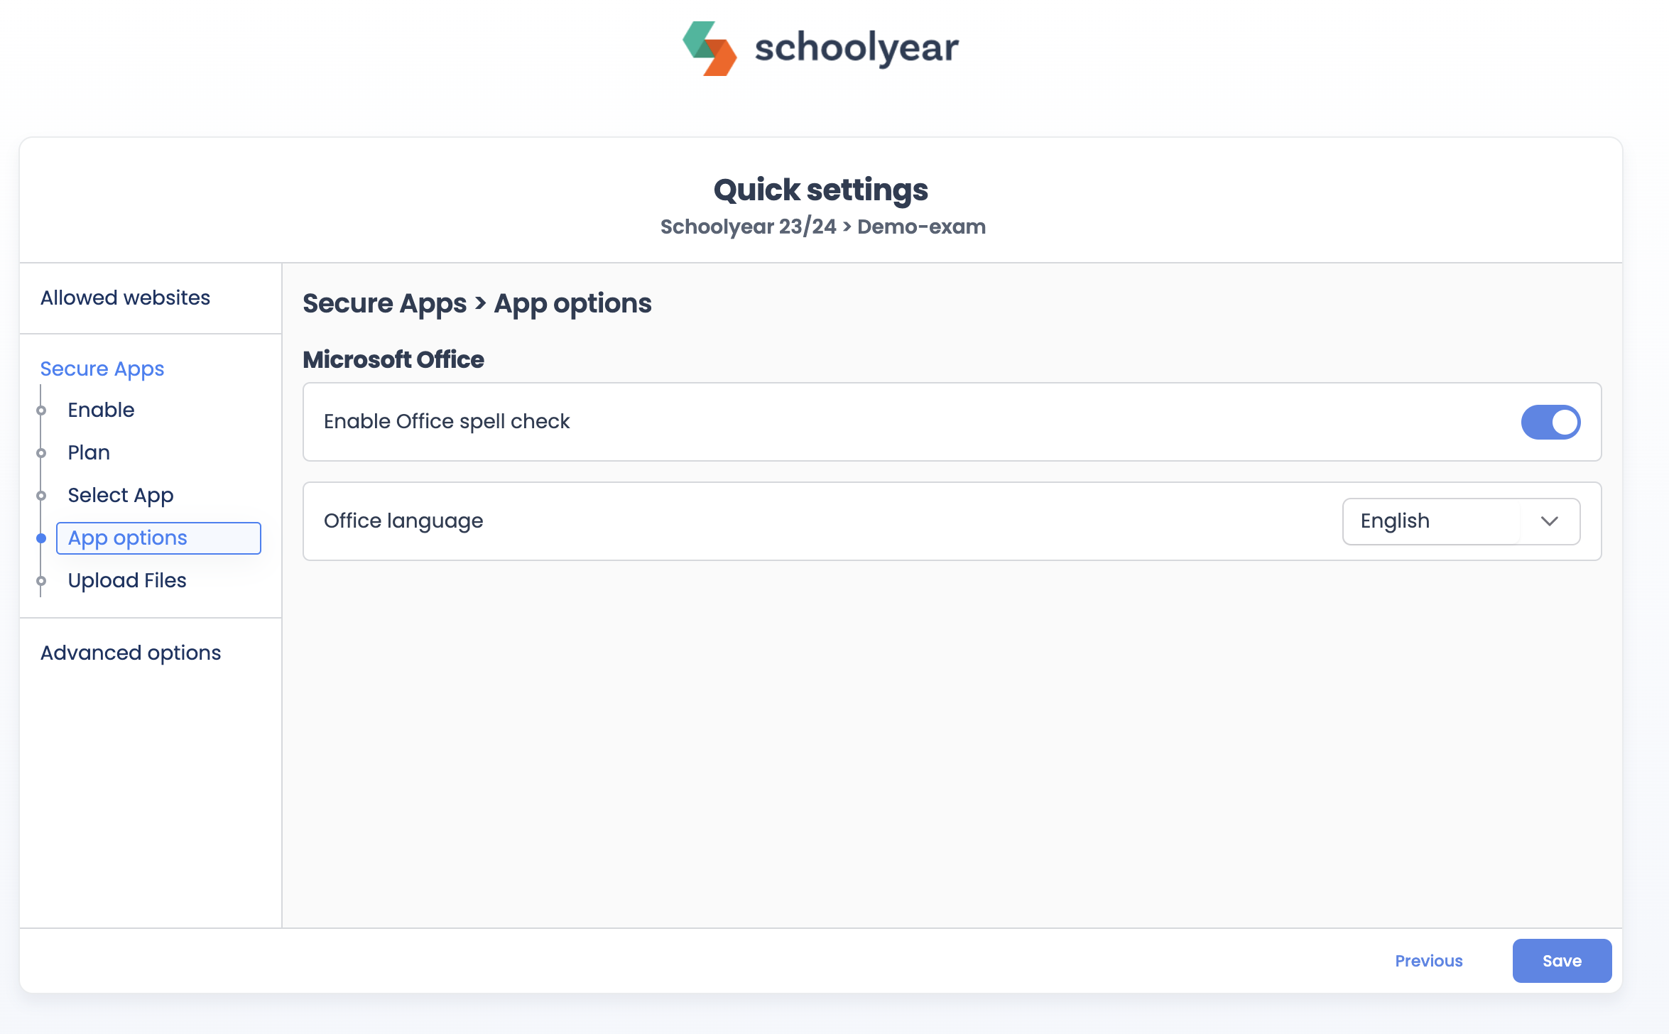Open the Office language dropdown
The height and width of the screenshot is (1034, 1669).
tap(1461, 521)
